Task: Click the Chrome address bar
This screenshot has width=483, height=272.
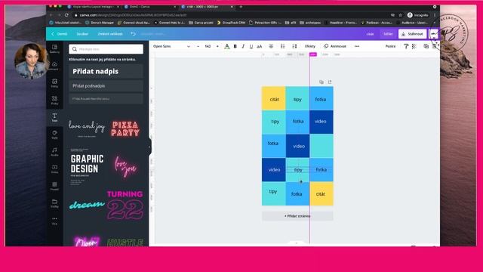Action: point(231,15)
